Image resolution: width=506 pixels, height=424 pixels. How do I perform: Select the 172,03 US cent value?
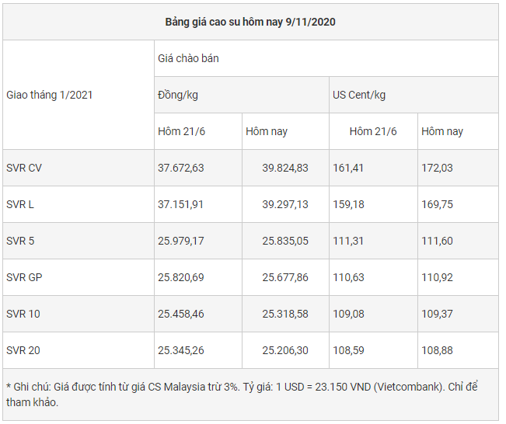point(436,168)
